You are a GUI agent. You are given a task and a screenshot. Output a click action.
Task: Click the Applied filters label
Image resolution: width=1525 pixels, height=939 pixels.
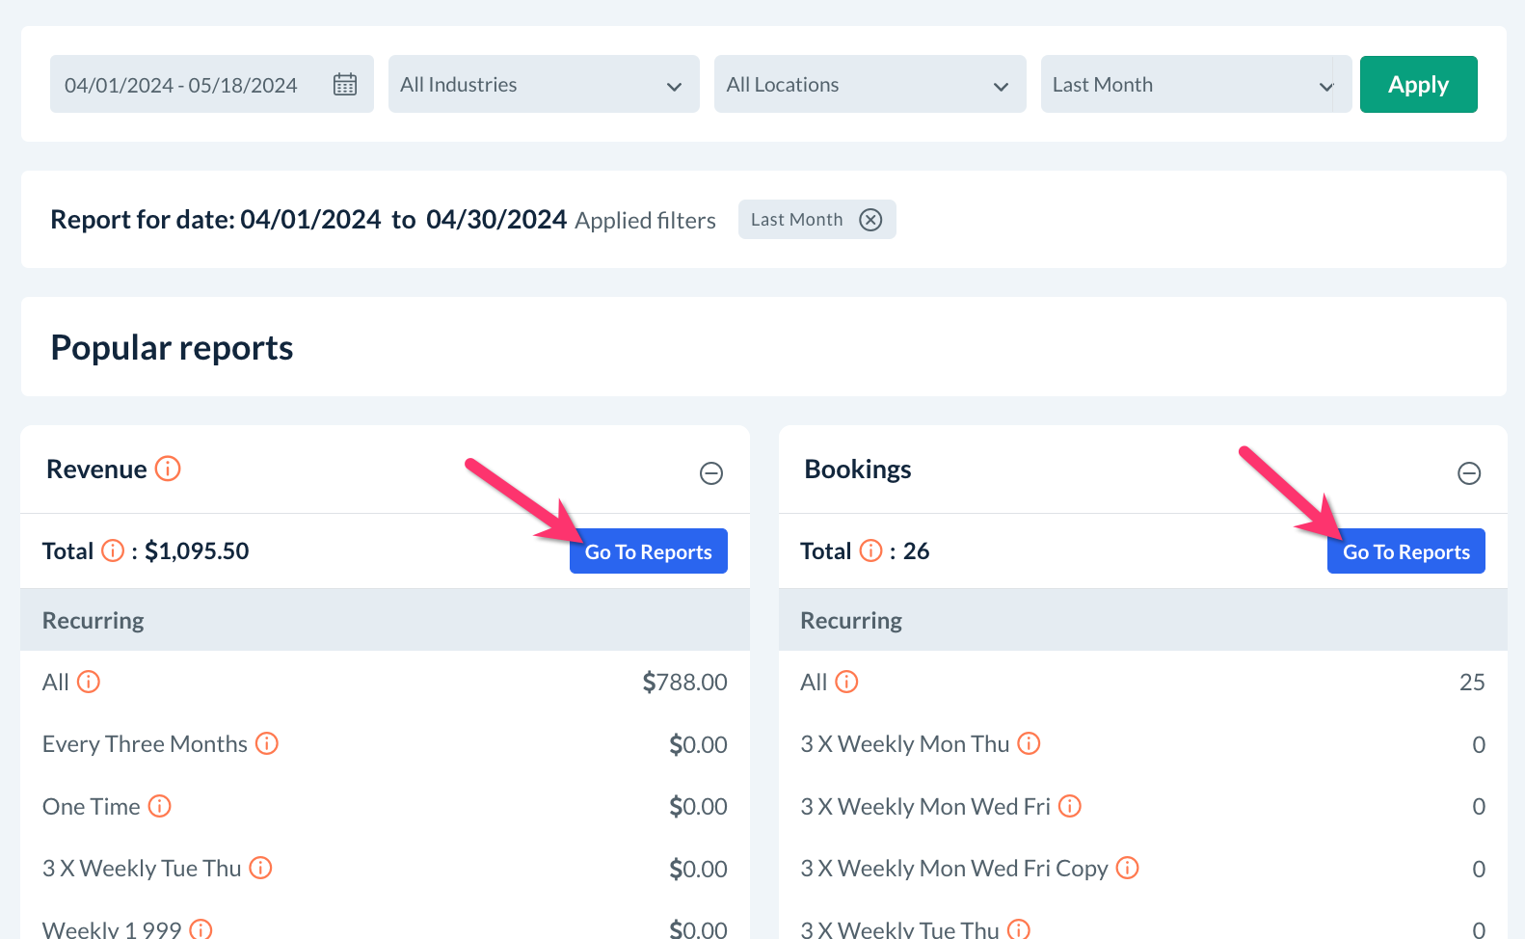[x=645, y=221]
